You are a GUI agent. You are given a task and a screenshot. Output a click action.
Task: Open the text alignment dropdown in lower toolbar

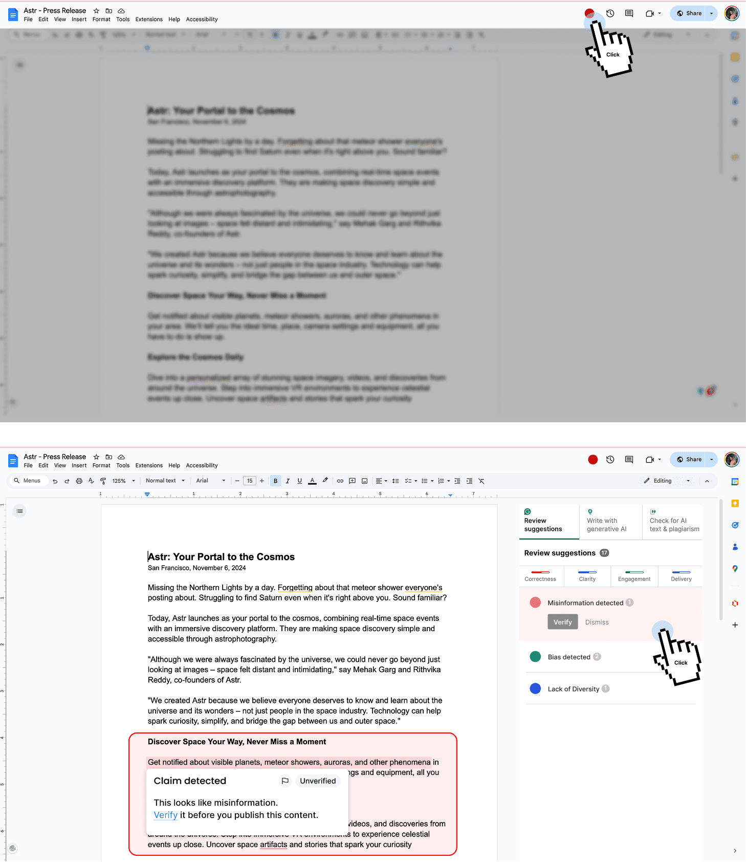[381, 481]
